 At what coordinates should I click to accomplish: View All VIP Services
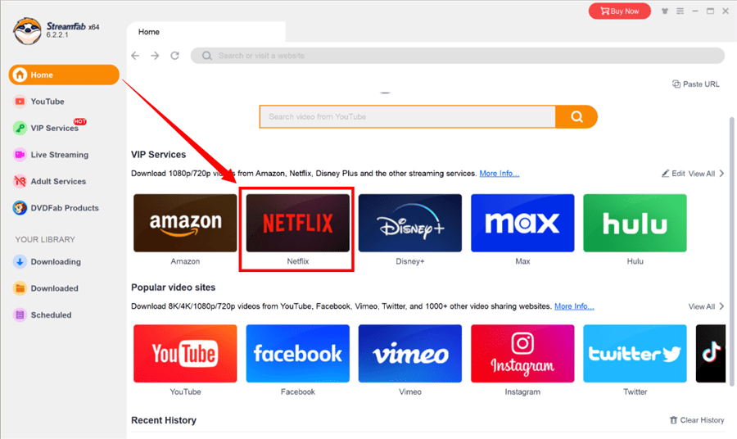706,174
